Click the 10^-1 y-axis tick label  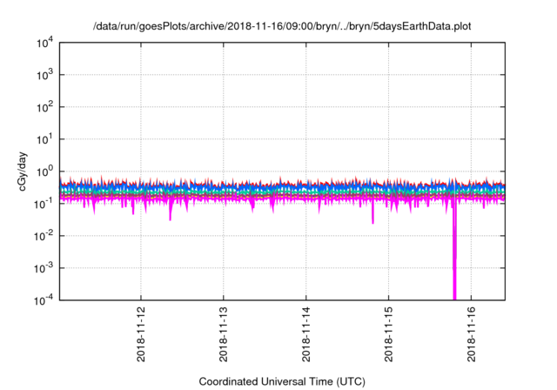pos(44,204)
